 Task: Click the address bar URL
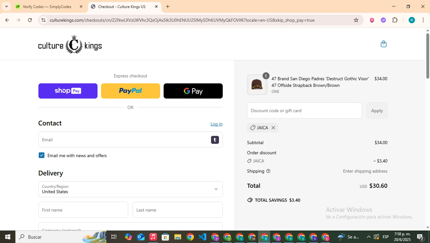point(182,20)
